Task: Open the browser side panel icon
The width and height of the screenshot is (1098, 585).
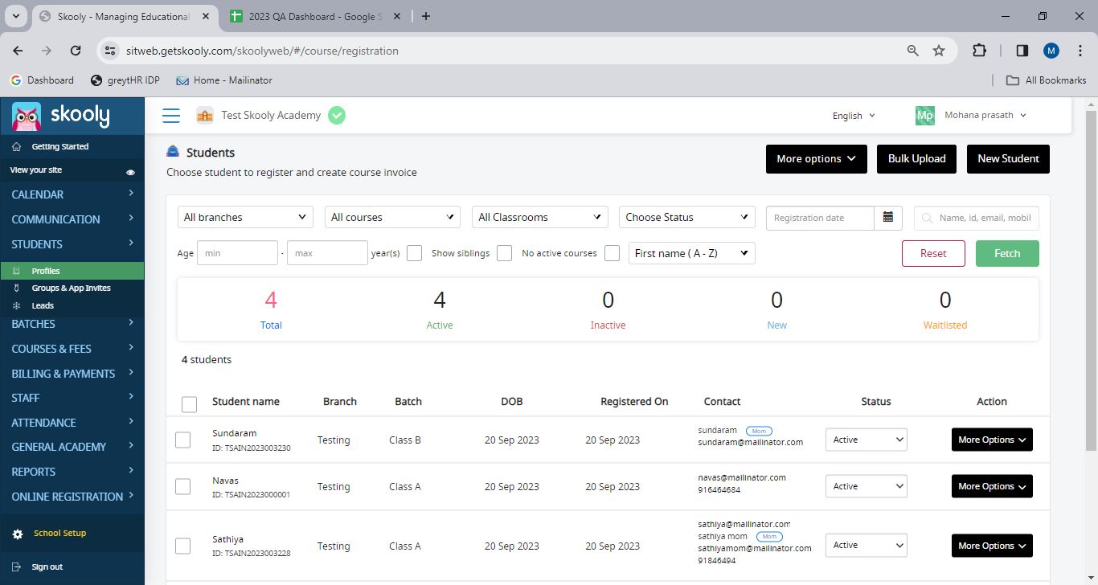Action: click(1022, 51)
